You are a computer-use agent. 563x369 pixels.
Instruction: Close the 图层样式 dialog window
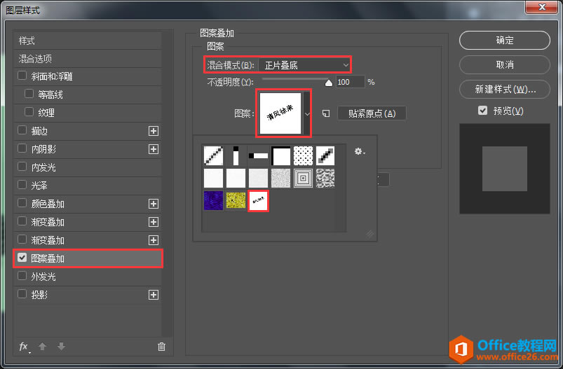[x=542, y=7]
